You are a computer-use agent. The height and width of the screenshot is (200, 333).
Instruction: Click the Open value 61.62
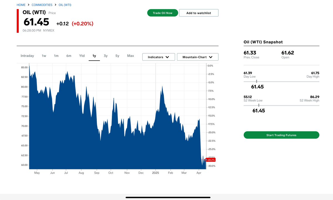click(x=287, y=53)
